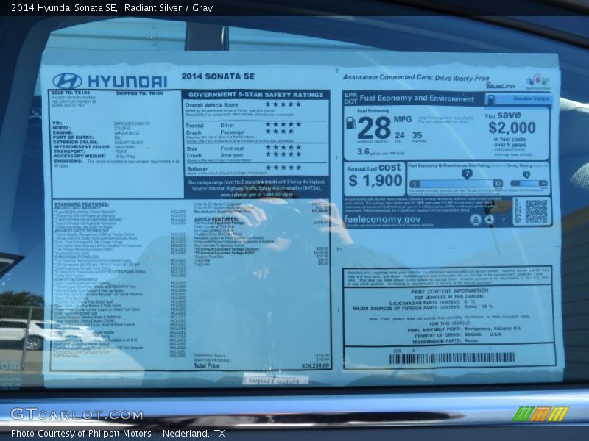Click the EPA DOT label
This screenshot has width=589, height=441.
click(x=350, y=98)
